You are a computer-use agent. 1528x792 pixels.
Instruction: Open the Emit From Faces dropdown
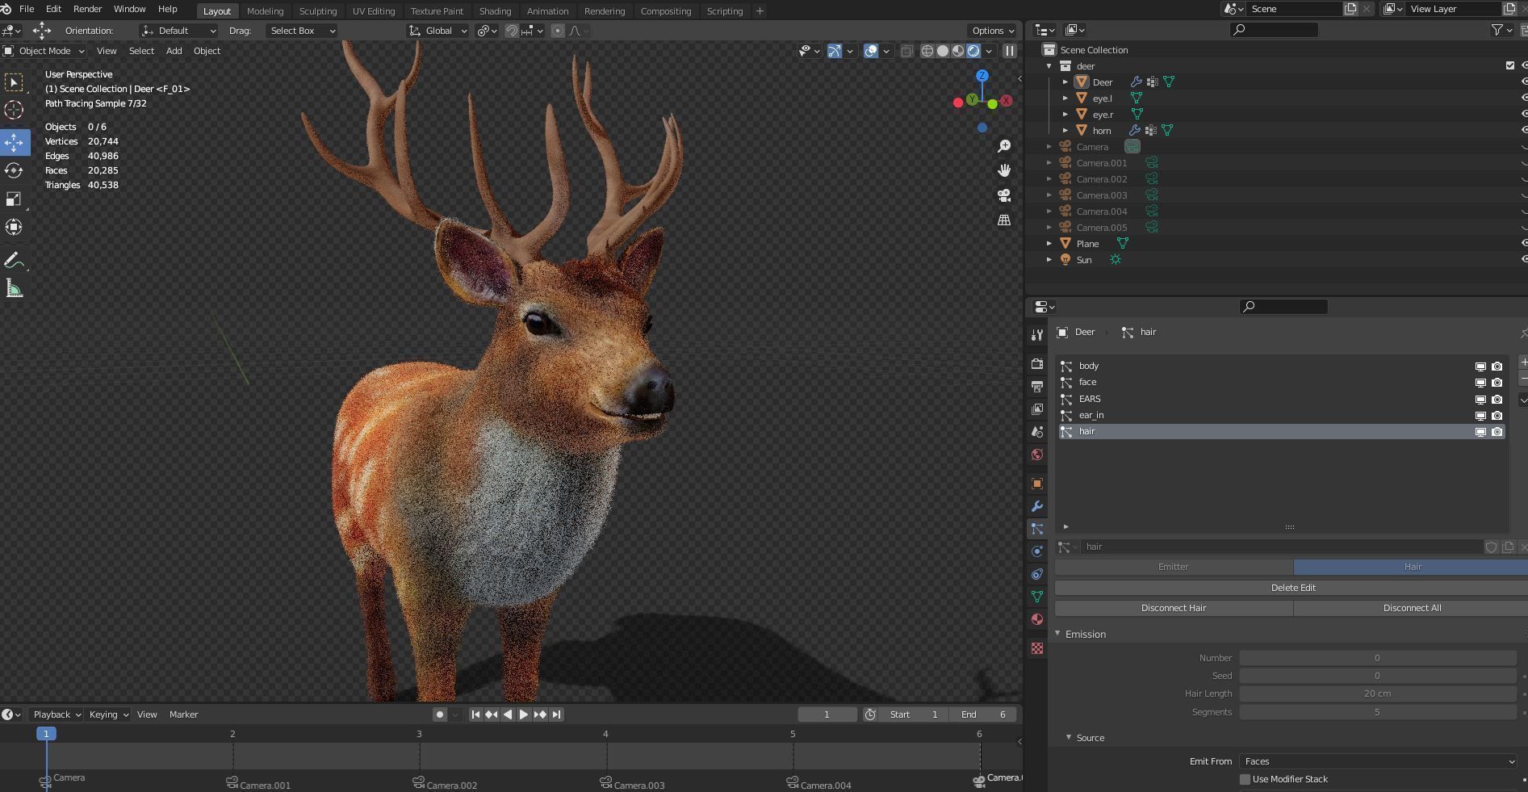(1379, 761)
